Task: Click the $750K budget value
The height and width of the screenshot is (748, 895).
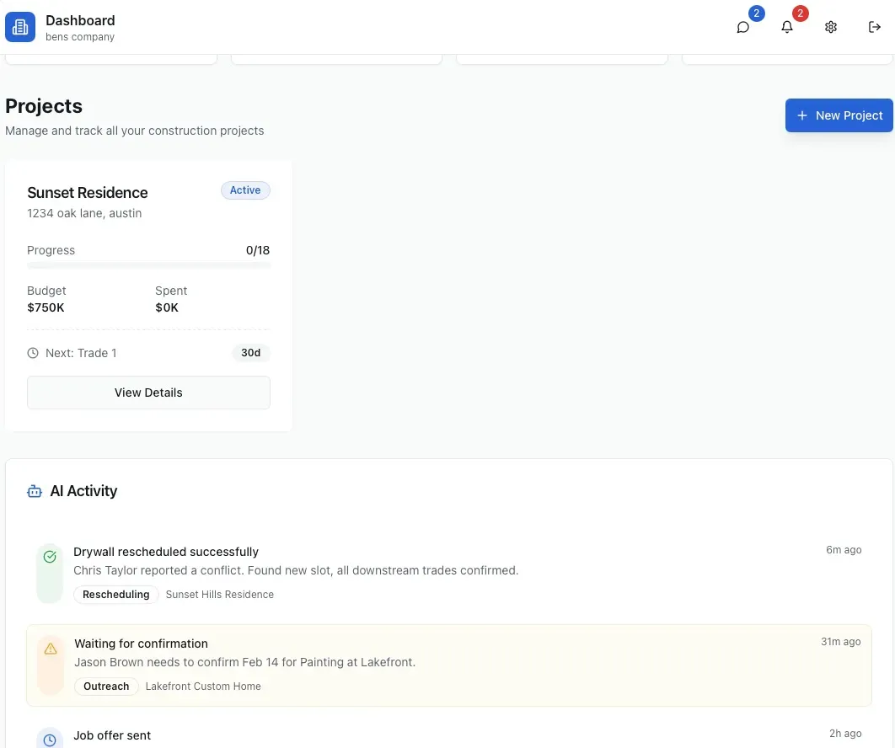Action: tap(46, 307)
